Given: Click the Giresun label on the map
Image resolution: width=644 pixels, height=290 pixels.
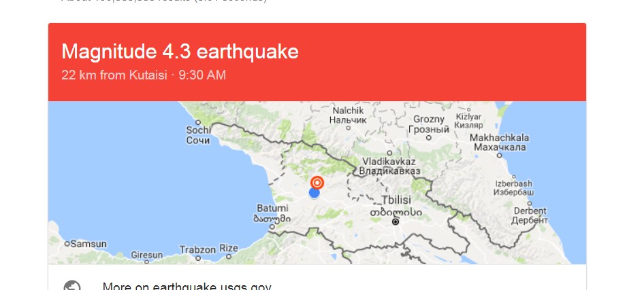Looking at the screenshot, I should (147, 256).
